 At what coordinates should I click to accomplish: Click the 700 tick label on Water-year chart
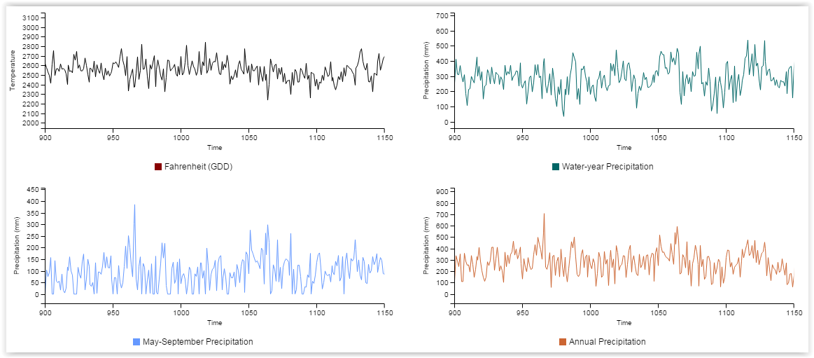pyautogui.click(x=442, y=15)
